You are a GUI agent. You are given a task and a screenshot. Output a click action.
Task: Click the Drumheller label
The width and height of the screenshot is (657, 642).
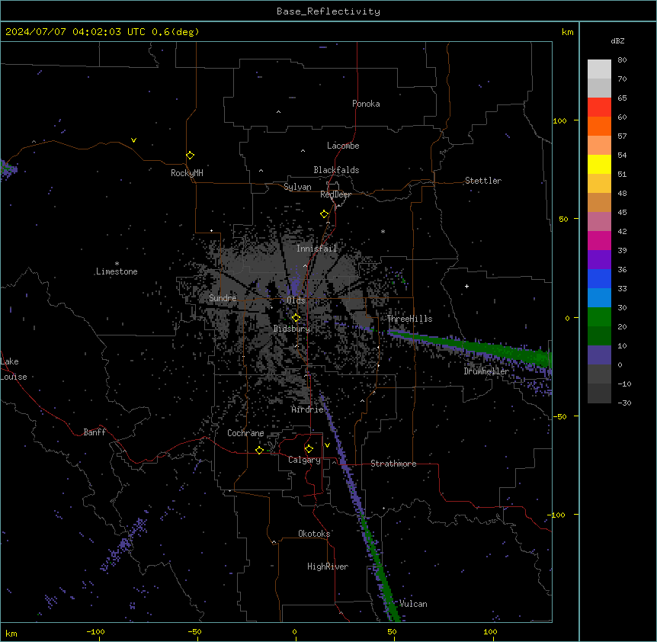click(x=486, y=371)
